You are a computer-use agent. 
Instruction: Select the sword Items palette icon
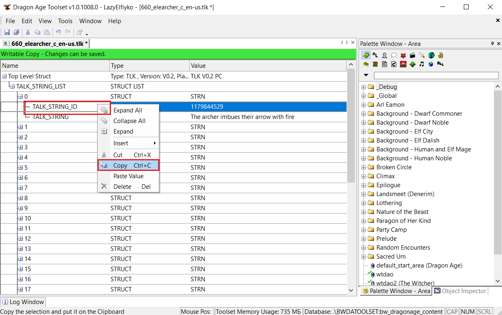coord(422,55)
